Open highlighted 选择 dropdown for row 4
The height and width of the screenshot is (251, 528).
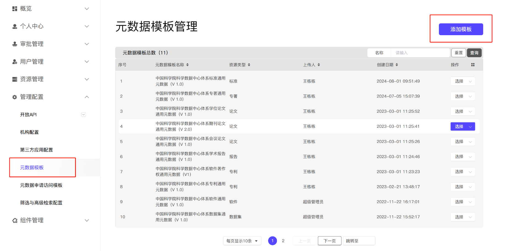463,126
